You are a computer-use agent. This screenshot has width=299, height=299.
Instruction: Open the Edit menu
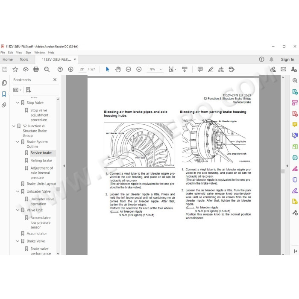(11, 53)
